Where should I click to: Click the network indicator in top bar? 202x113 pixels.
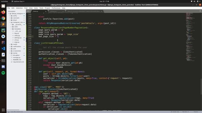coord(192,1)
